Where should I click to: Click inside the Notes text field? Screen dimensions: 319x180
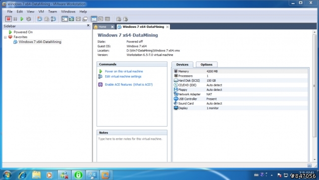tap(132, 149)
